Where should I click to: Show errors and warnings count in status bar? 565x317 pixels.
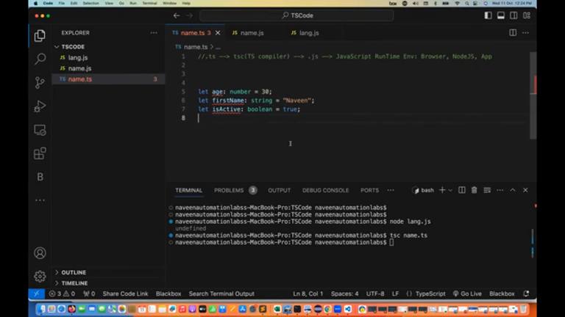pyautogui.click(x=62, y=294)
